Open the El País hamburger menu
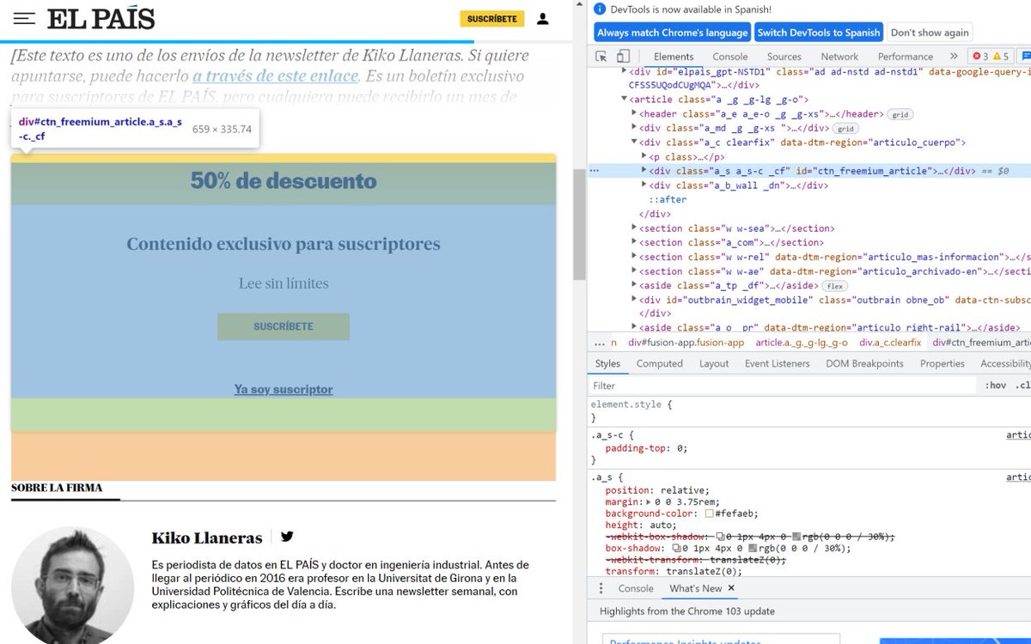 click(x=24, y=18)
